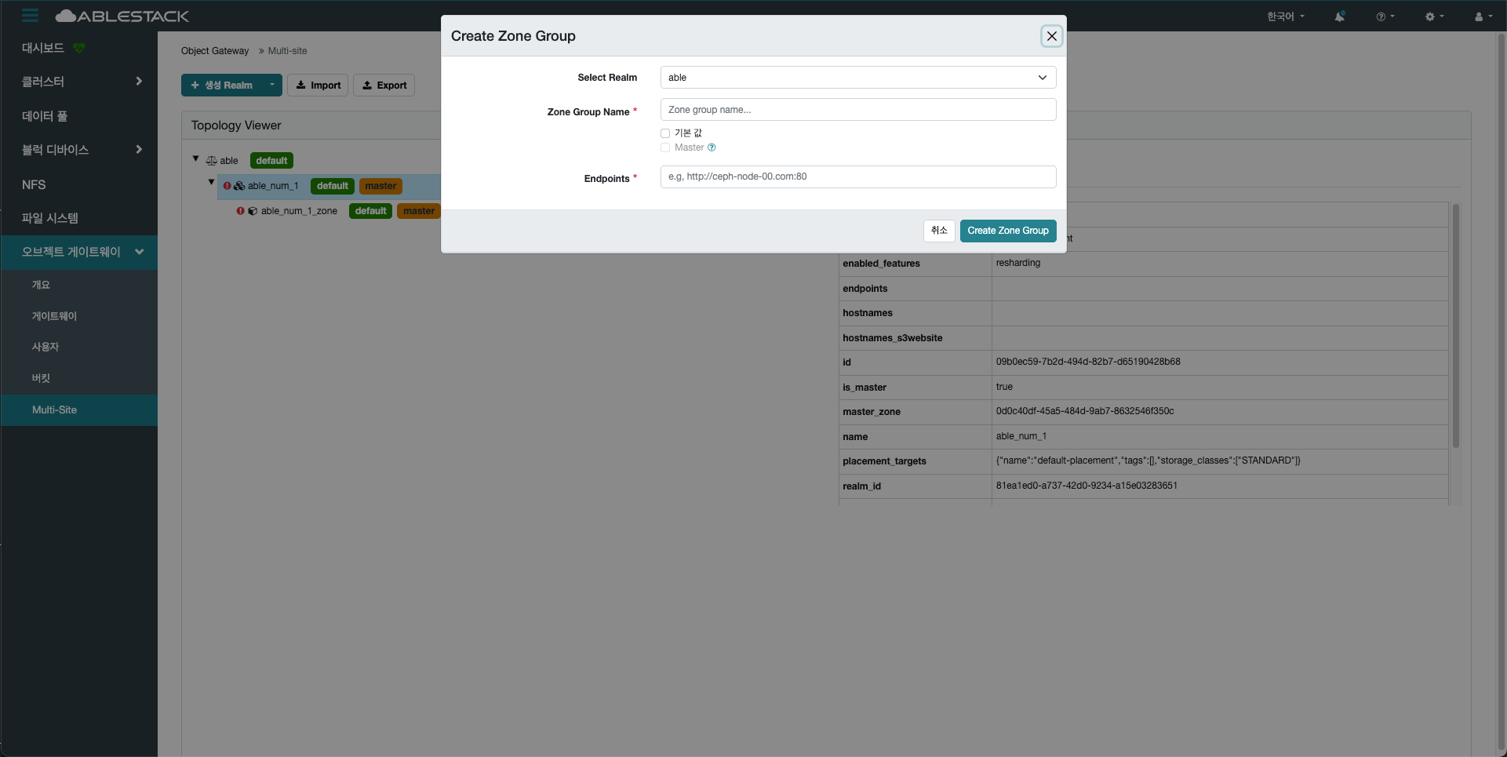Click the master_zone value 0d0c40df-45a5-484d-9ab7-8632546f350c
The width and height of the screenshot is (1507, 757).
1085,411
